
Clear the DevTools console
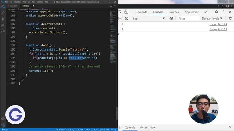127,19
